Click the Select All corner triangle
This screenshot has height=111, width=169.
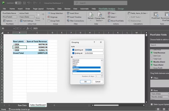click(x=2, y=33)
